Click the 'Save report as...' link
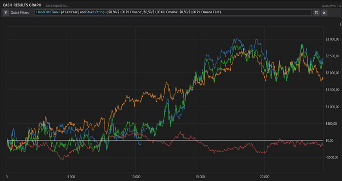This screenshot has height=181, width=342. [x=57, y=5]
